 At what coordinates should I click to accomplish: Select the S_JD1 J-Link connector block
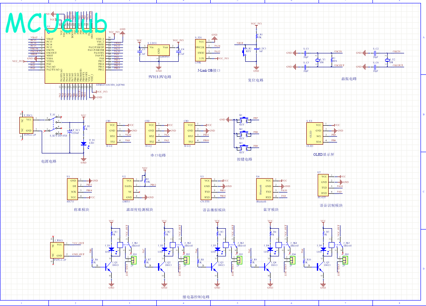tap(201, 50)
